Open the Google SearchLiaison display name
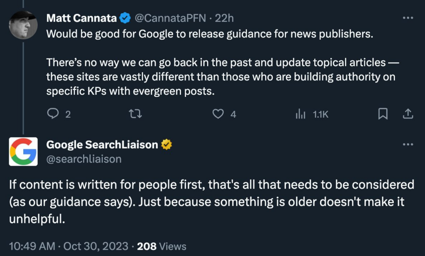 pos(102,145)
